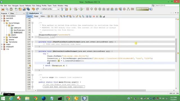
Task: Toggle Highlight Search in editor toolbar
Action: 70,16
